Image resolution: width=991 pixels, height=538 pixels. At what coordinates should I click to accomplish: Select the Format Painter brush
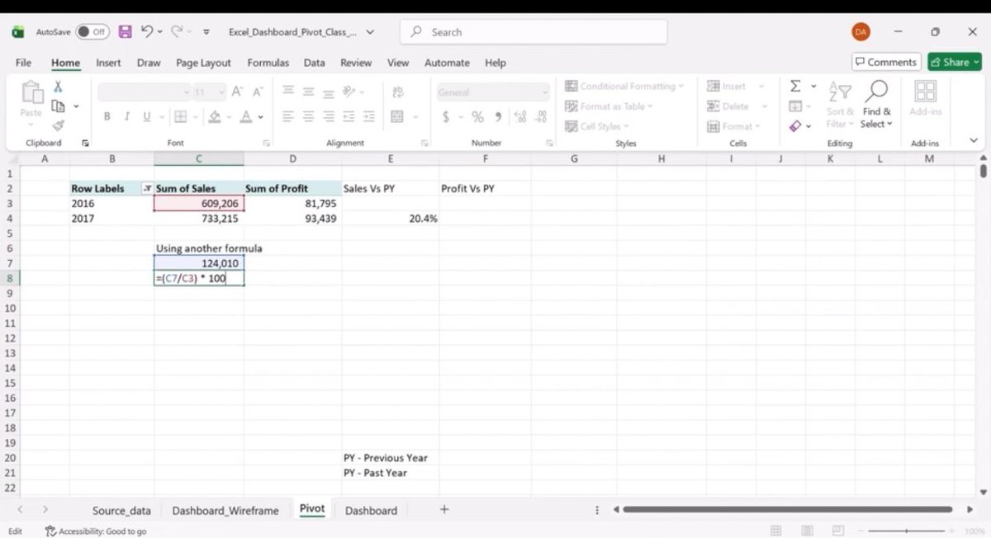58,126
